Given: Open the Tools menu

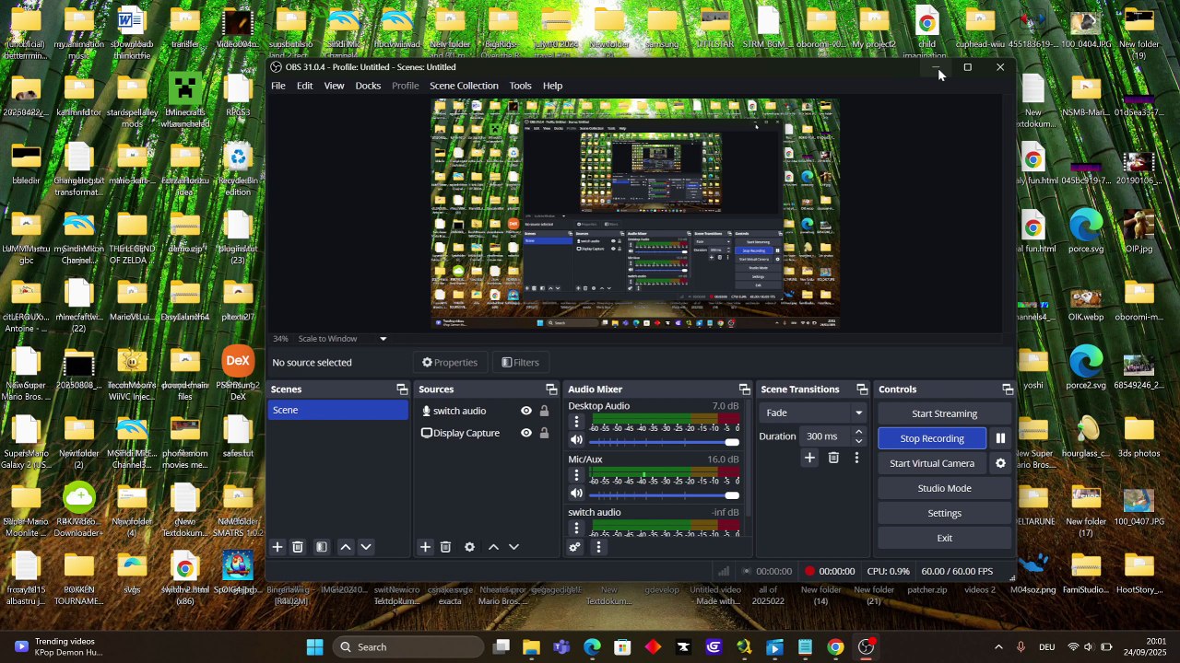Looking at the screenshot, I should (520, 86).
